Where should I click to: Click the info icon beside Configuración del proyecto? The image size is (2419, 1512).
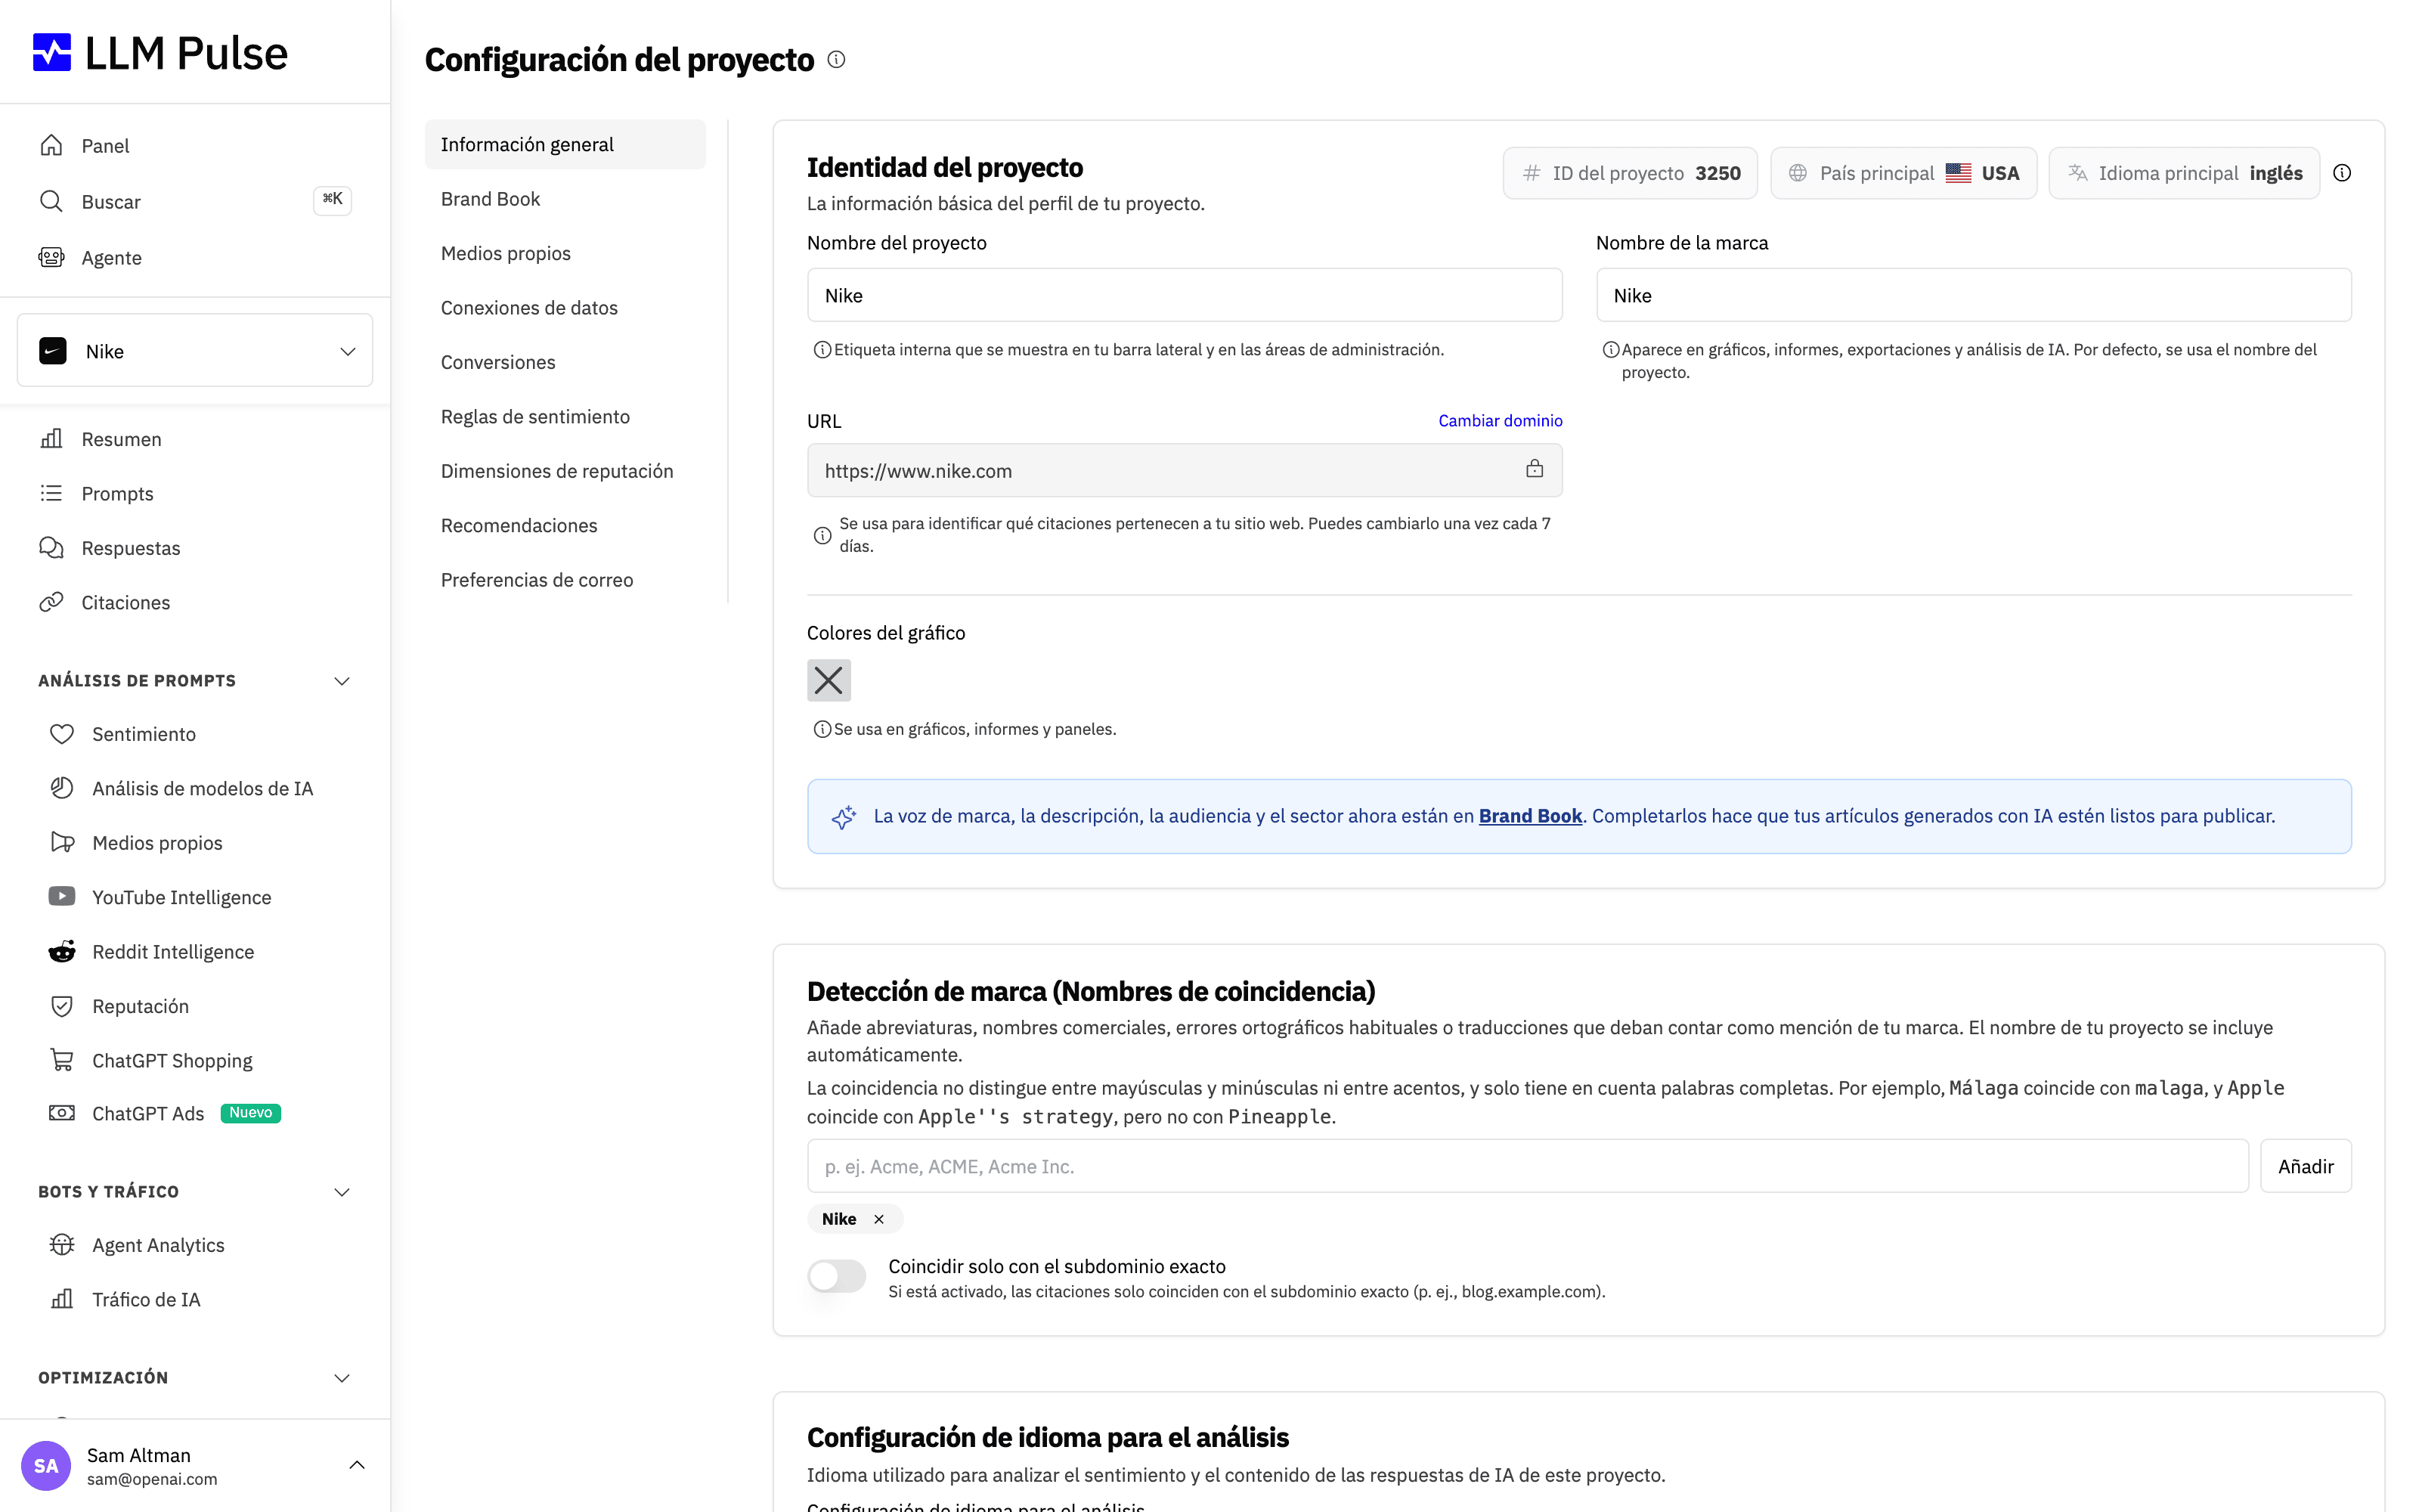pos(837,60)
